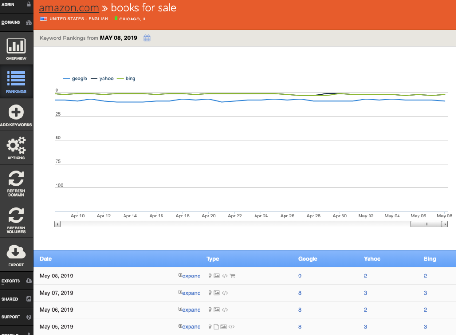Click the Refresh Domain icon
456x335 pixels.
click(16, 178)
